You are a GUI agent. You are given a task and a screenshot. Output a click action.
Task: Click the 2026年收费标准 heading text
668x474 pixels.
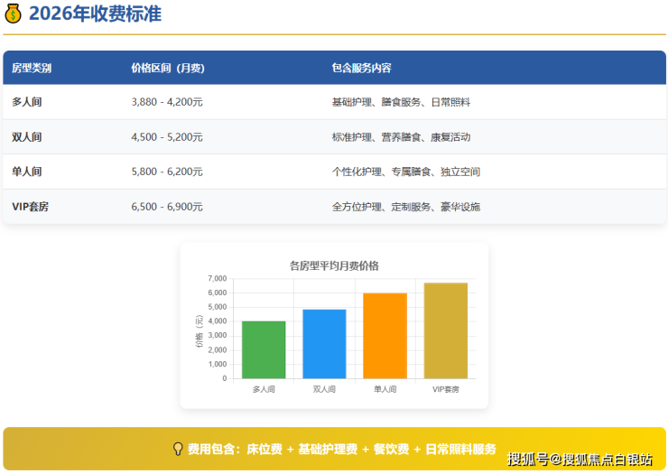click(x=96, y=14)
